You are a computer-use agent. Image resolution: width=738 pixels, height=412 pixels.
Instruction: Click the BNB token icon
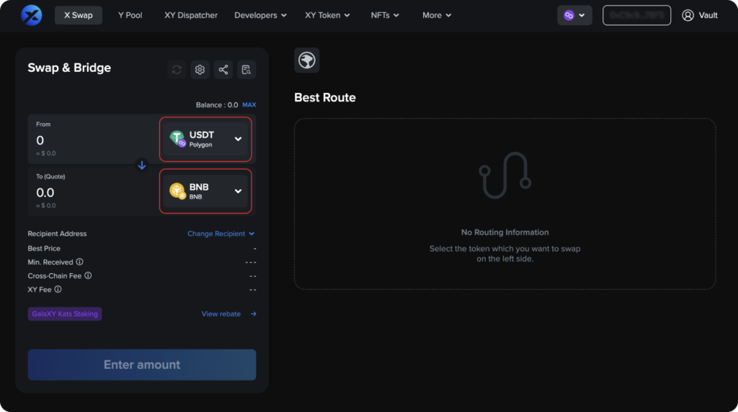click(177, 191)
